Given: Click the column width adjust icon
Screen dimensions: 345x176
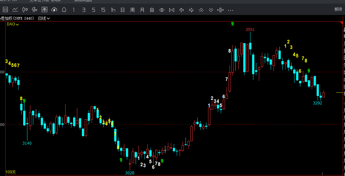Looking at the screenshot, I should 220,10.
